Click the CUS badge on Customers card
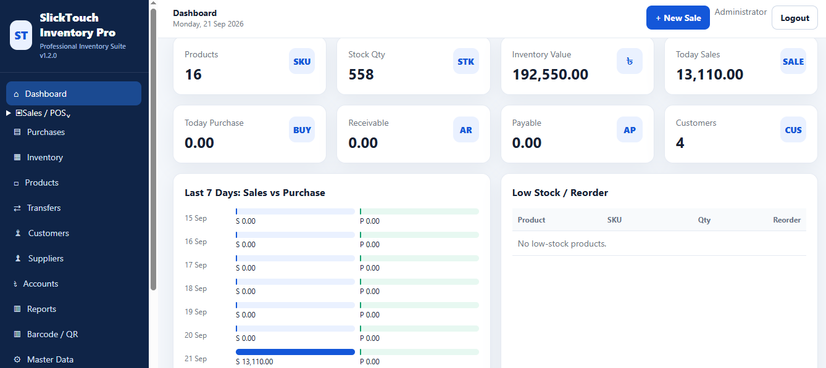826x368 pixels. pyautogui.click(x=793, y=130)
